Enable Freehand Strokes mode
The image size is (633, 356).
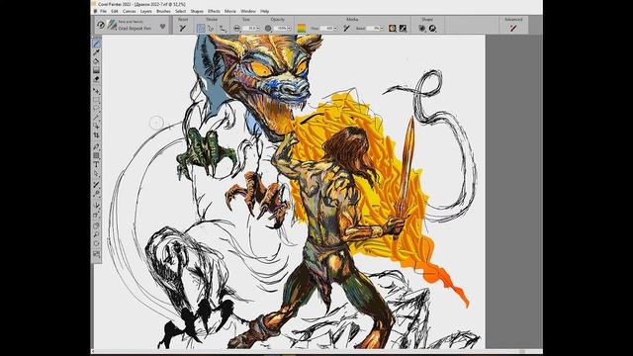[201, 29]
